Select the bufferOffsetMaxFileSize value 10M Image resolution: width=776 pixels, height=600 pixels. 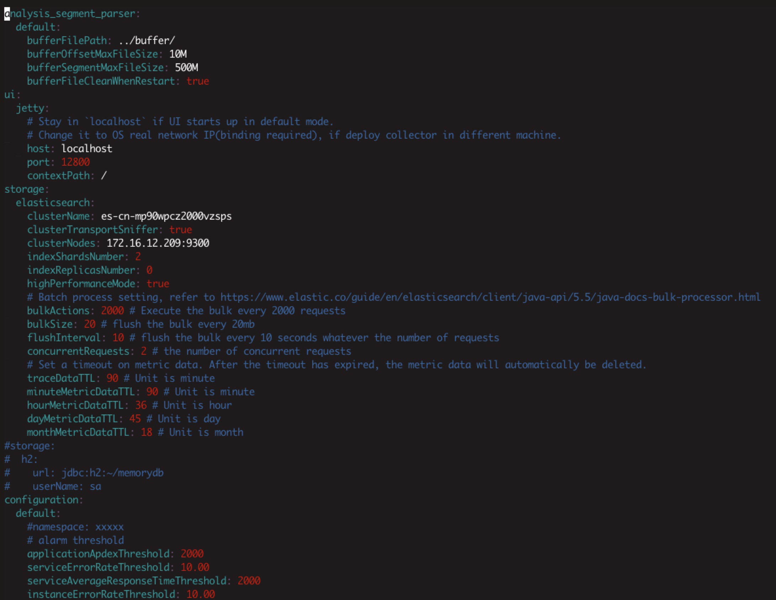[x=178, y=54]
